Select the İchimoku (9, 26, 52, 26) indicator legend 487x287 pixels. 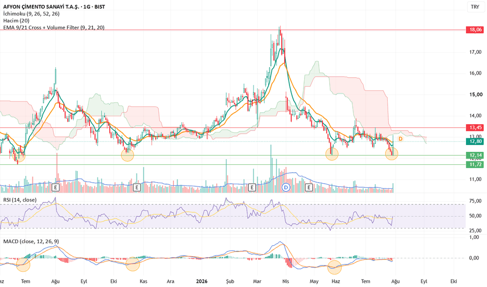(31, 14)
